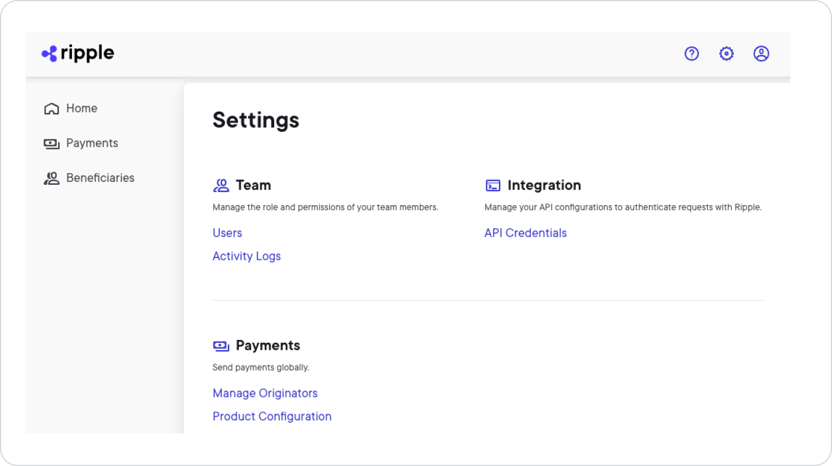Open API Credentials

tap(525, 232)
